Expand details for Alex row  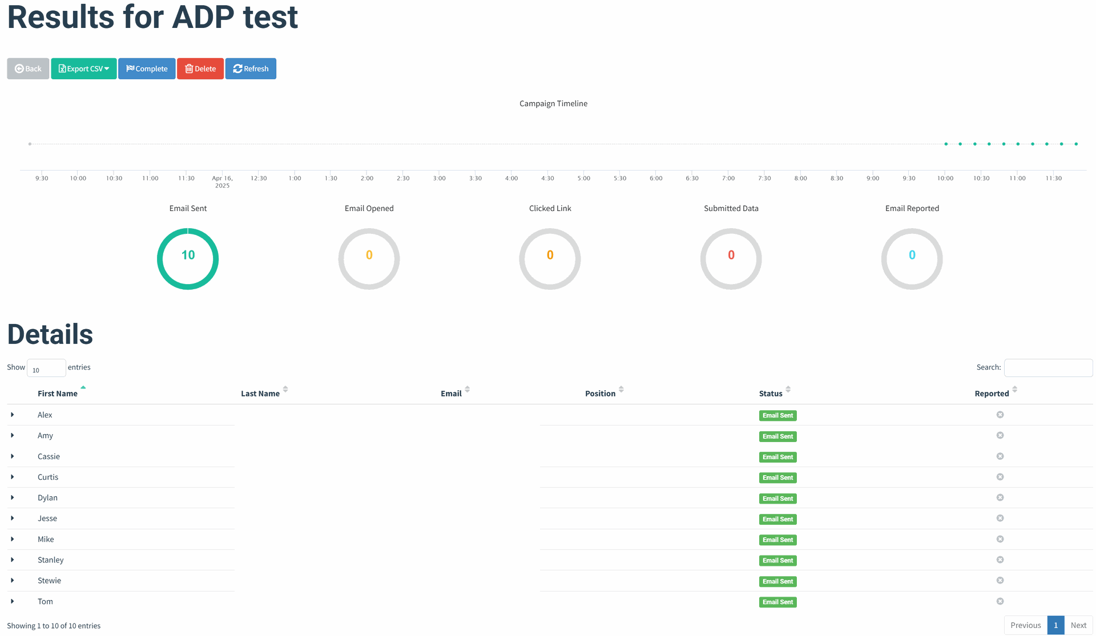13,415
